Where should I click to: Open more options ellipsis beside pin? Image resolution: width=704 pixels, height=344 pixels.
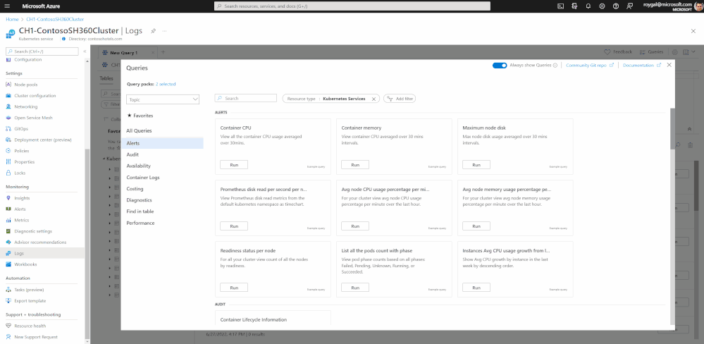click(x=164, y=31)
